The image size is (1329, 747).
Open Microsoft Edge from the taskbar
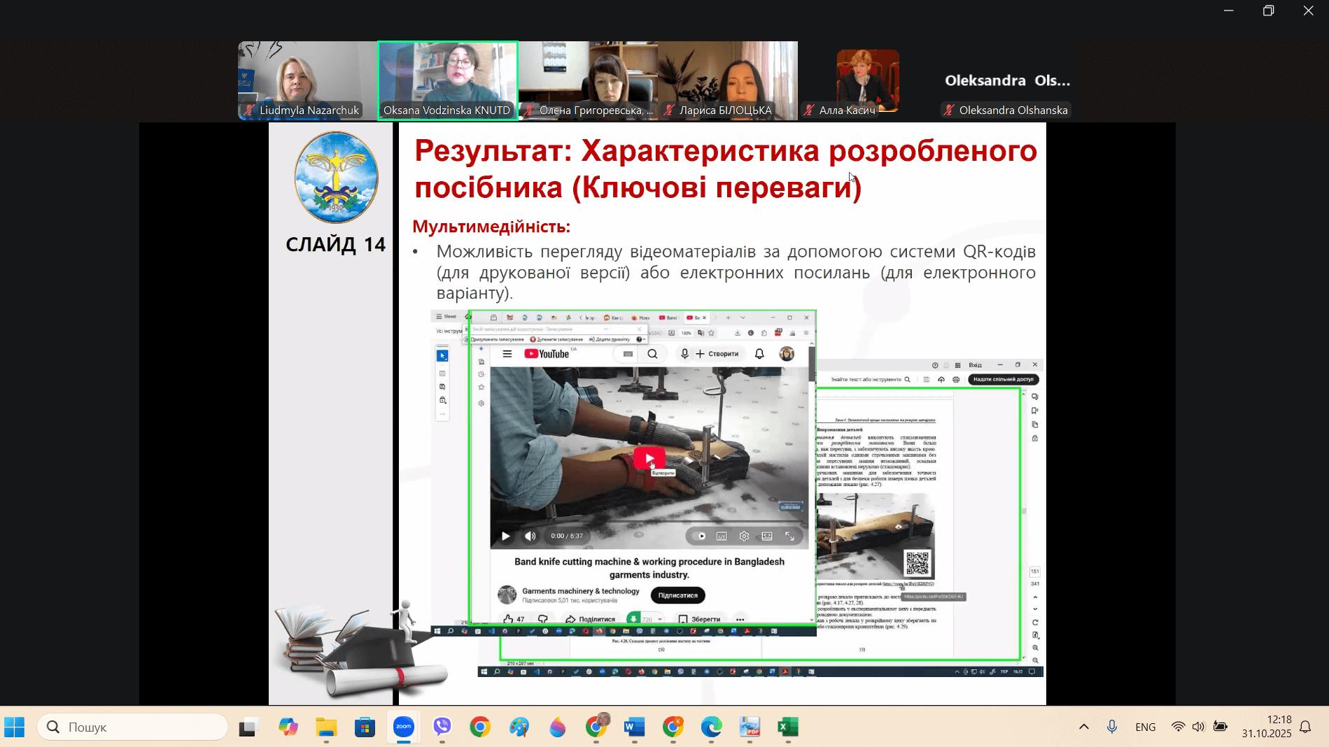pos(710,727)
